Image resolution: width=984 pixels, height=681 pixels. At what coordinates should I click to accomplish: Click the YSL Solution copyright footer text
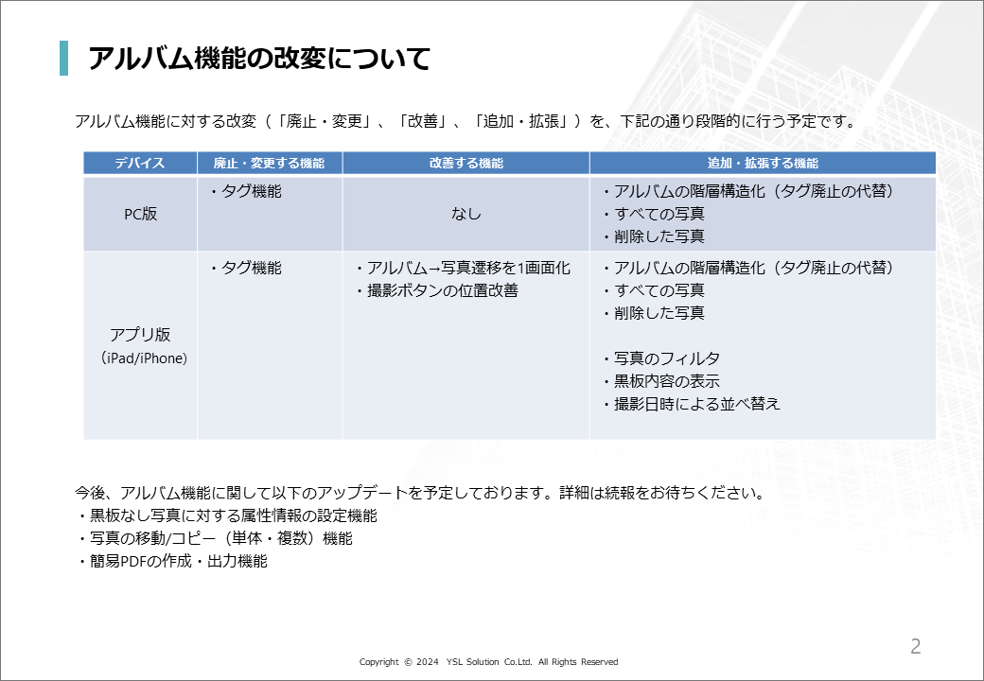(x=488, y=662)
